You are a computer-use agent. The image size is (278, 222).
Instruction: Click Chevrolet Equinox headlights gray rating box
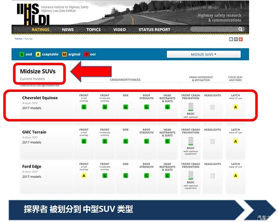212,107
